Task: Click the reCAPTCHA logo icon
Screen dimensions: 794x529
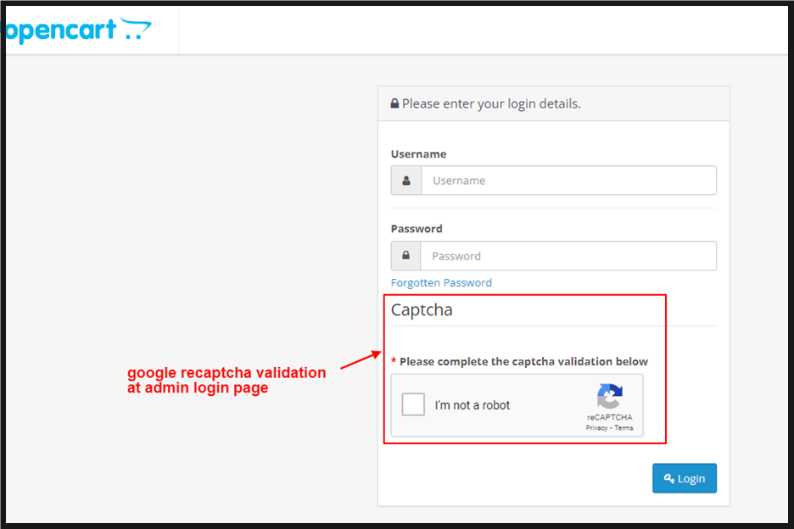Action: click(x=609, y=397)
